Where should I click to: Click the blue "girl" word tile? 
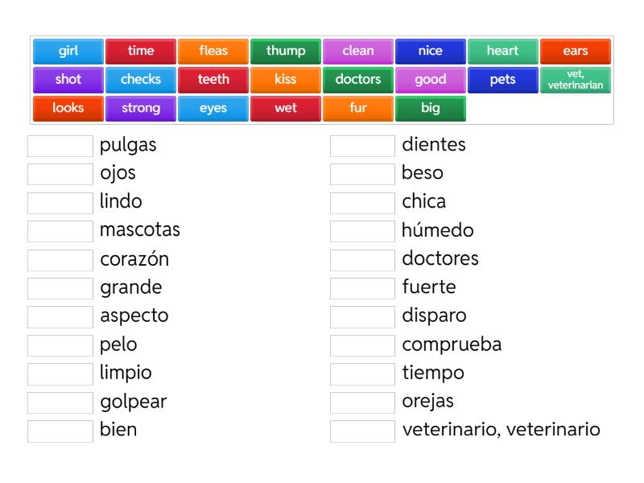(68, 51)
